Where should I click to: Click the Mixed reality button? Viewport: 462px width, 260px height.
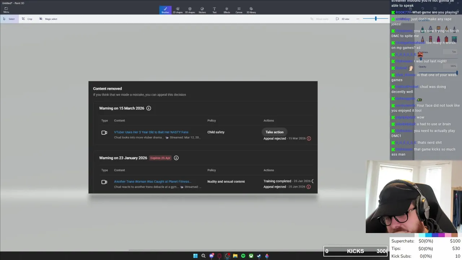coord(320,19)
